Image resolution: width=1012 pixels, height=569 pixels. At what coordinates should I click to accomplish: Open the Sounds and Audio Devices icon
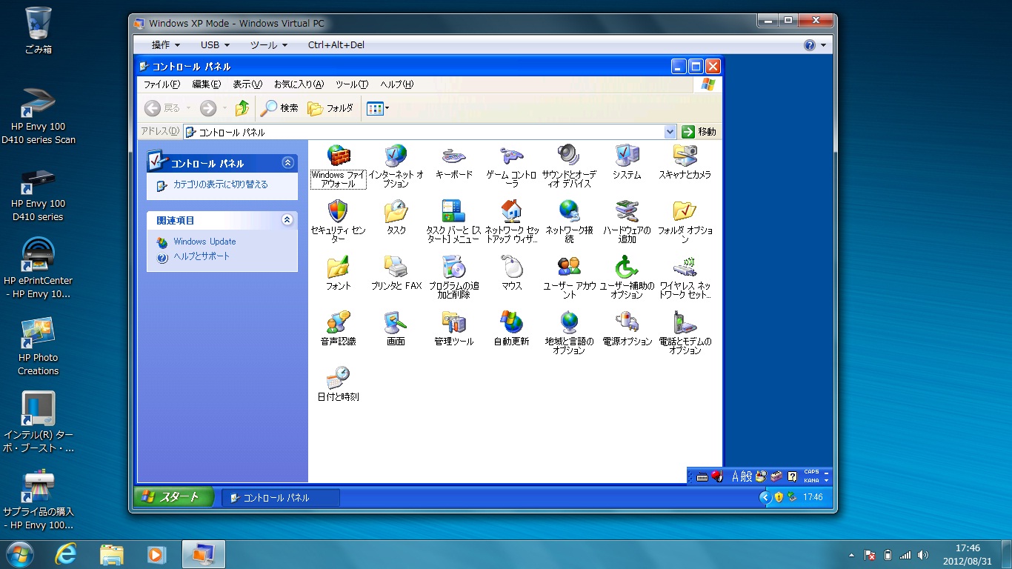[569, 156]
